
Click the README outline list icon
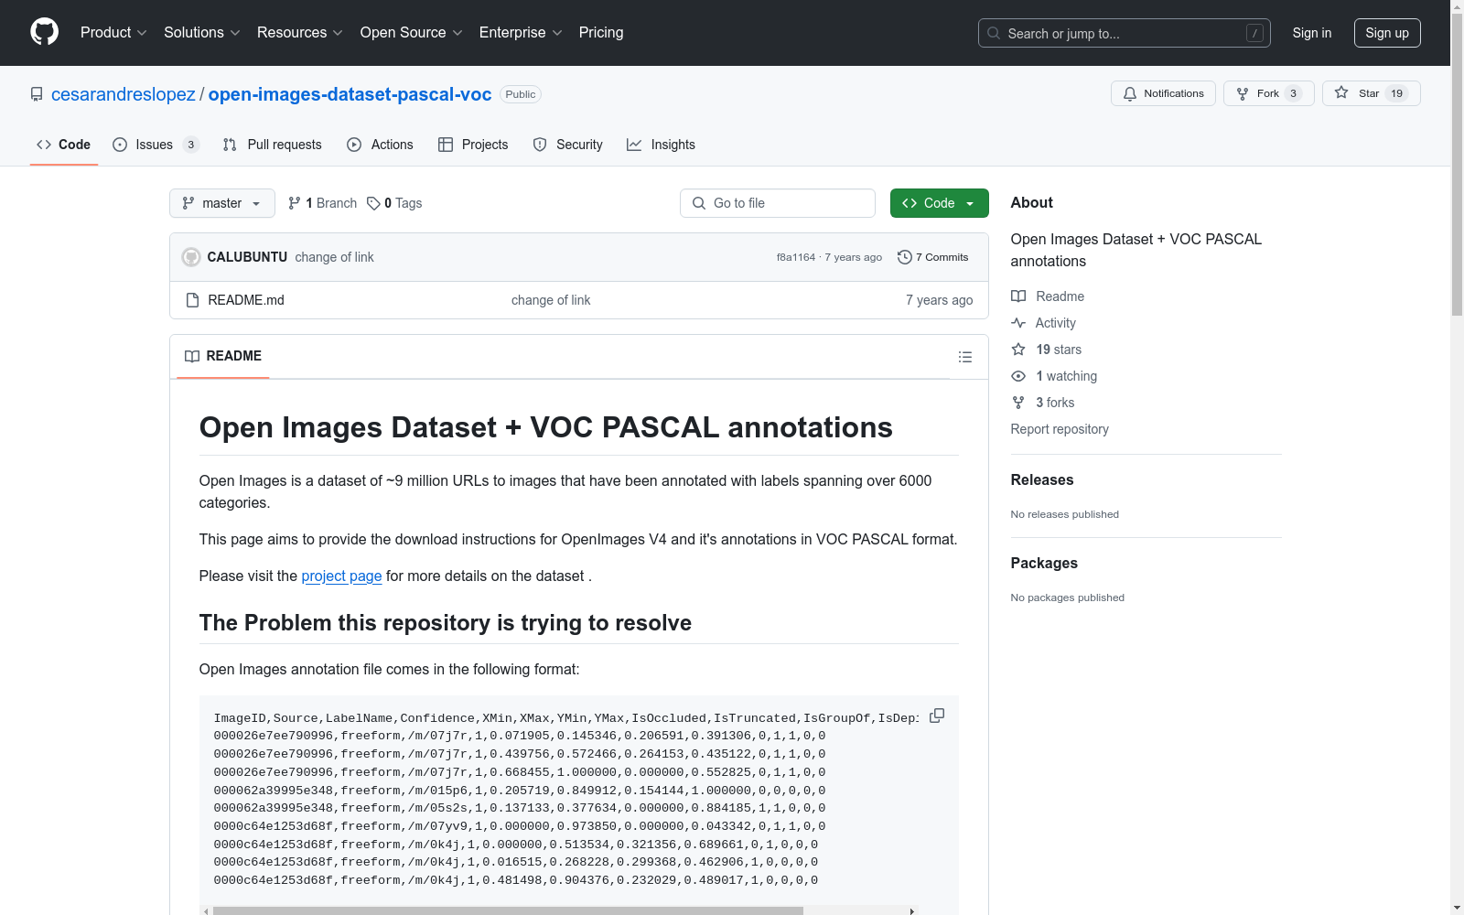click(964, 357)
